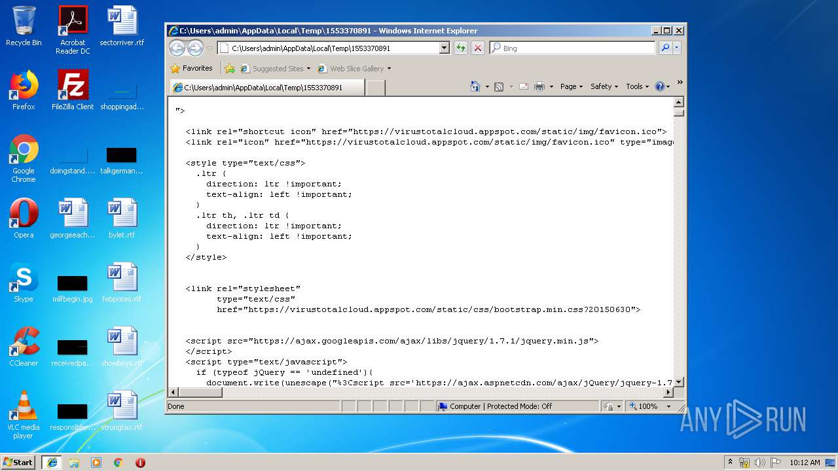Image resolution: width=838 pixels, height=471 pixels.
Task: Select the georgeeach document on desktop
Action: click(x=73, y=218)
